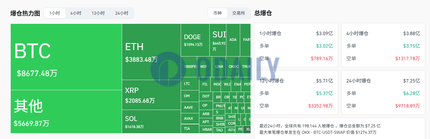
Task: Click the 24小时 空单 value $9718.89万
Action: coord(407,106)
